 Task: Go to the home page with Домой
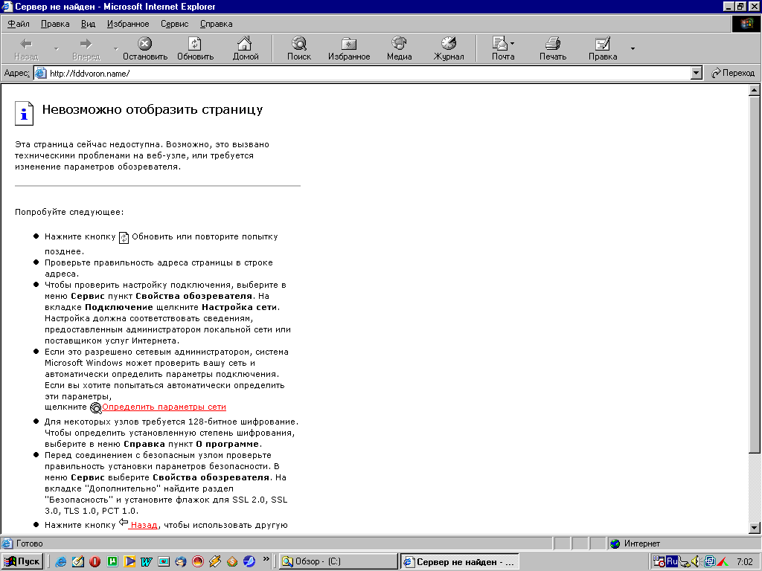(245, 49)
